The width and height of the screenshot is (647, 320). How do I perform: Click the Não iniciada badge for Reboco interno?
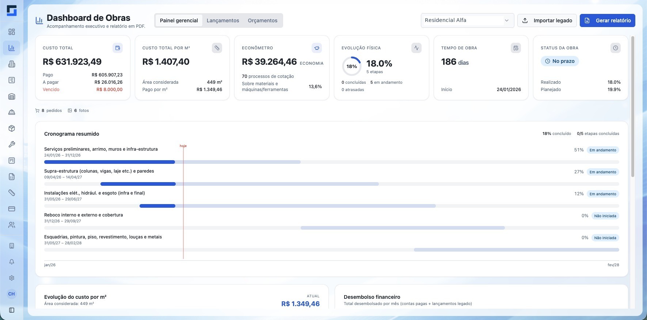pyautogui.click(x=605, y=216)
